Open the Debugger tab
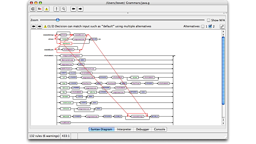256x144 pixels. pyautogui.click(x=143, y=129)
